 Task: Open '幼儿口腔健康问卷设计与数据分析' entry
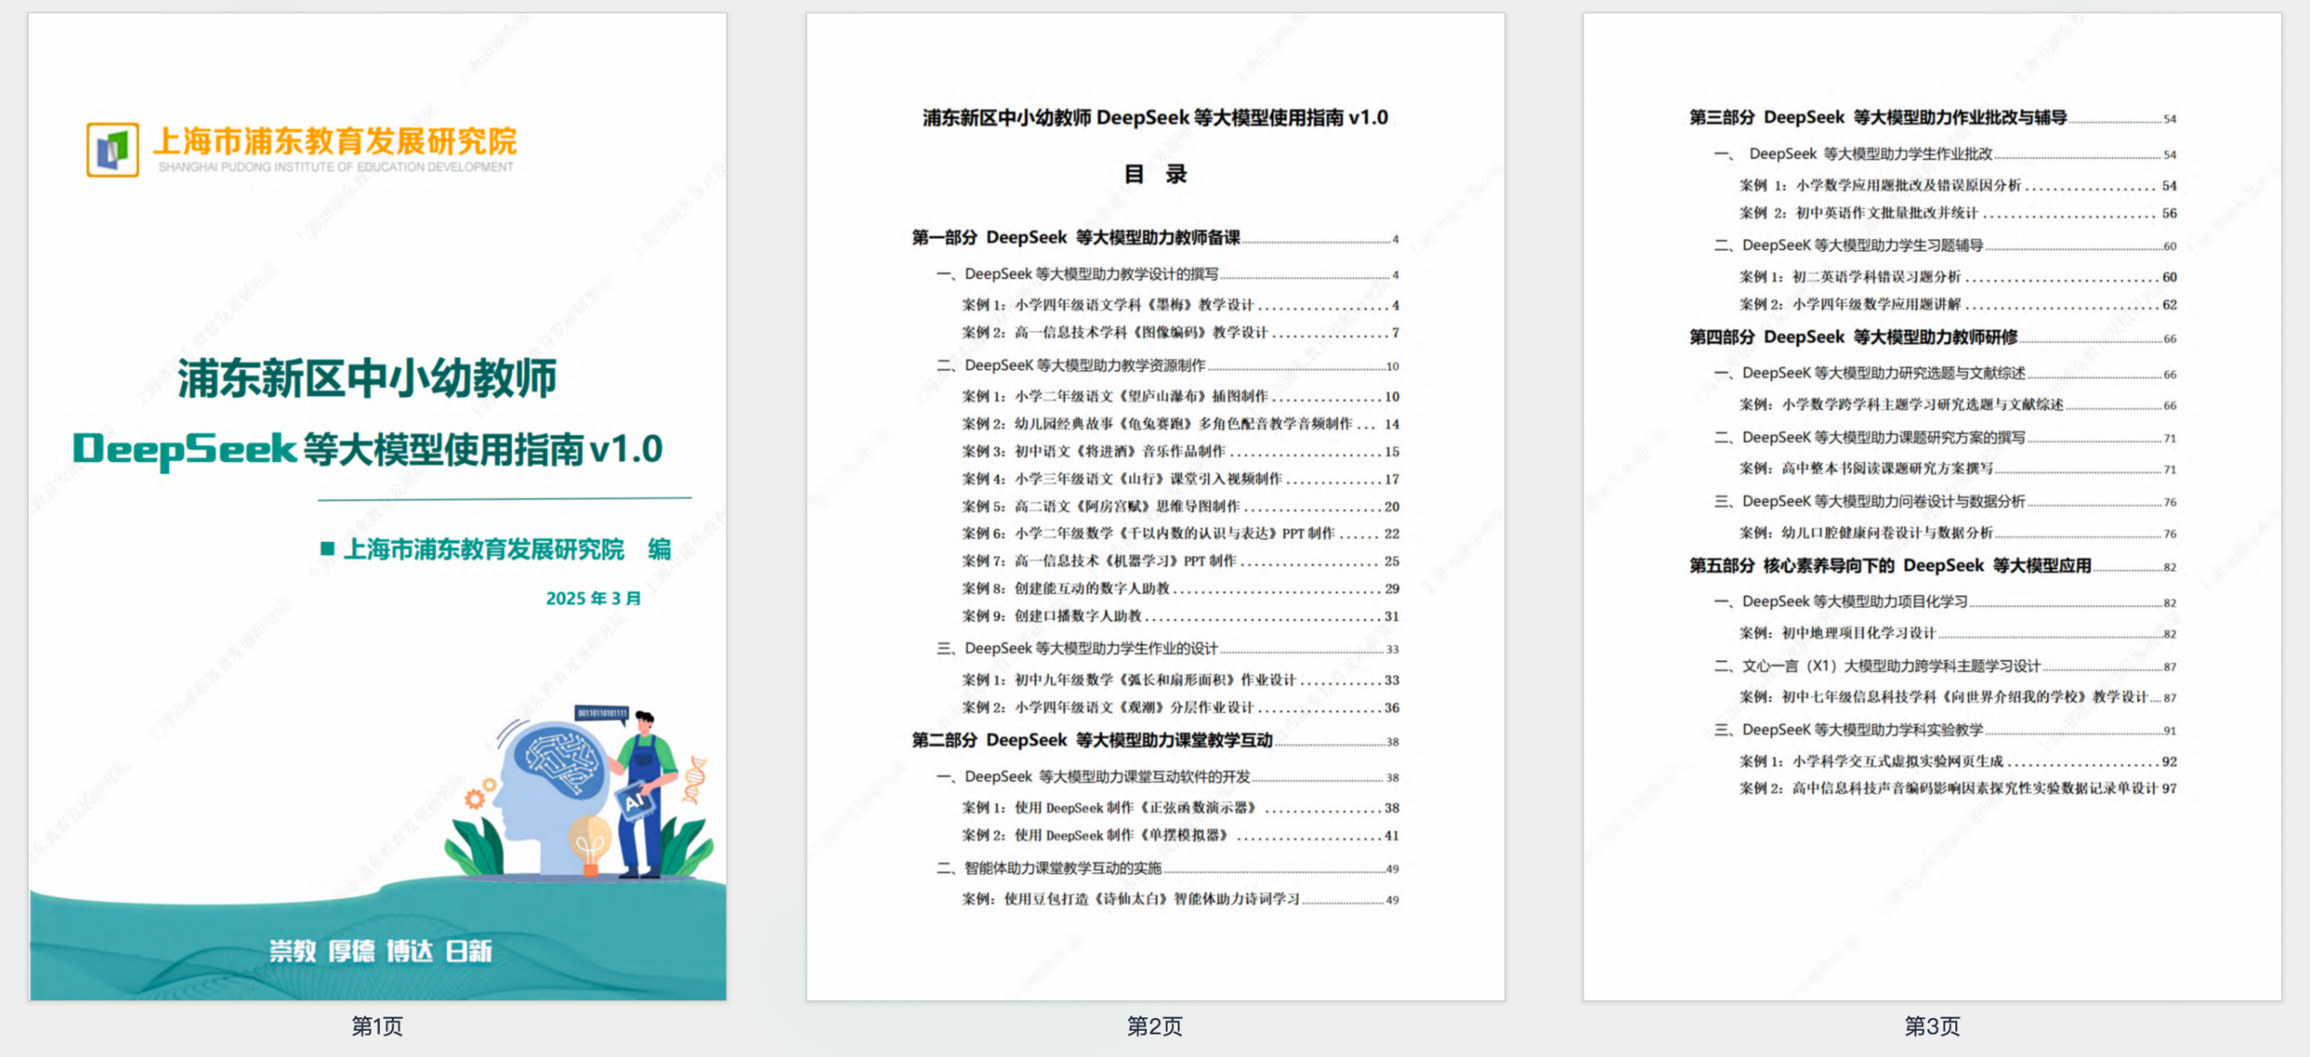[1958, 533]
